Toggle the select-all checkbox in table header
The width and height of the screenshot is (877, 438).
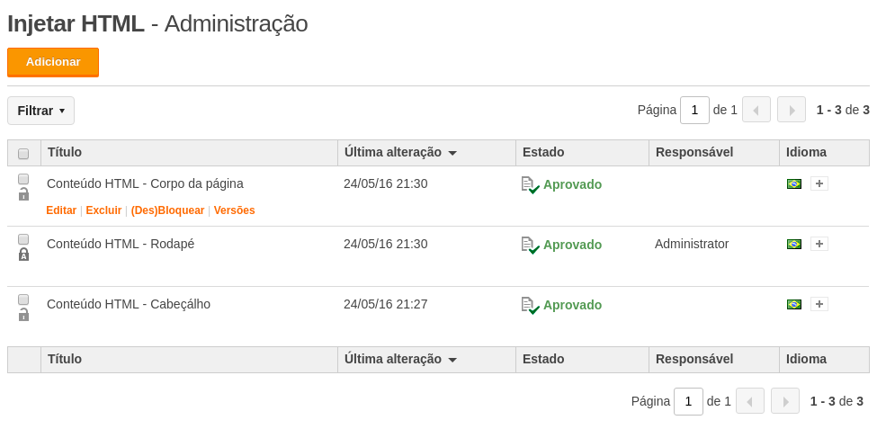point(23,153)
